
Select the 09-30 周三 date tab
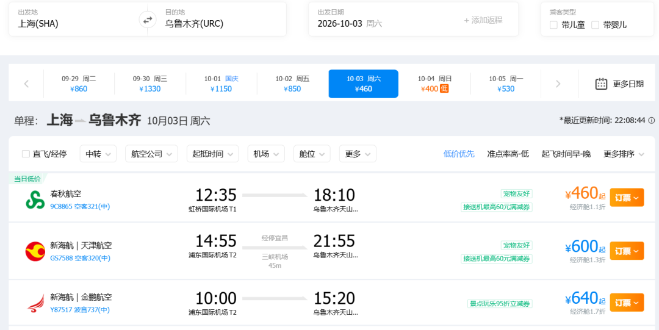point(150,84)
